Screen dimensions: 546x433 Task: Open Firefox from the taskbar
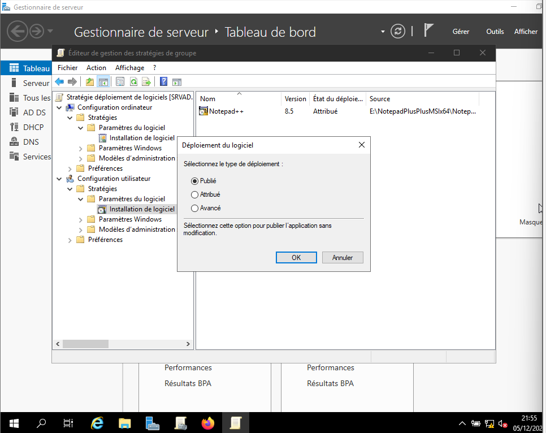tap(208, 423)
